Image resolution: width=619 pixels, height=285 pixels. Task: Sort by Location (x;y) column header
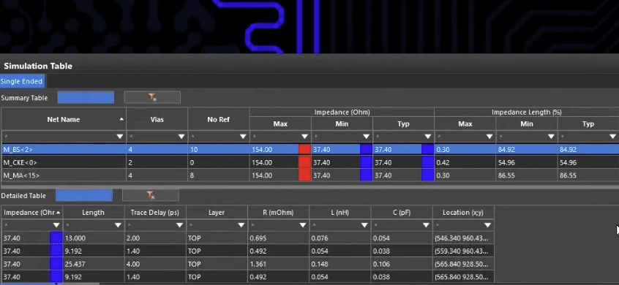(x=463, y=213)
